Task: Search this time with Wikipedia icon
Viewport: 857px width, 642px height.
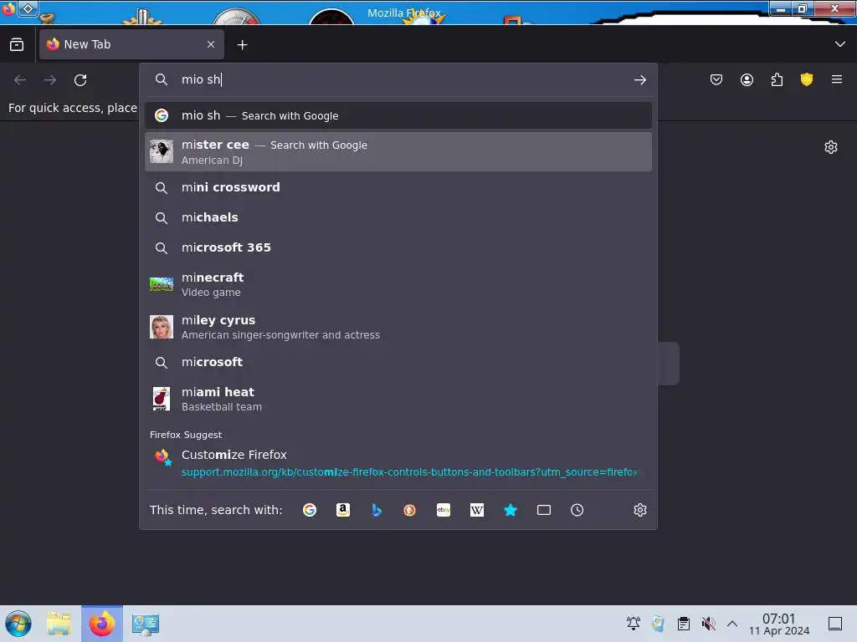Action: (x=476, y=510)
